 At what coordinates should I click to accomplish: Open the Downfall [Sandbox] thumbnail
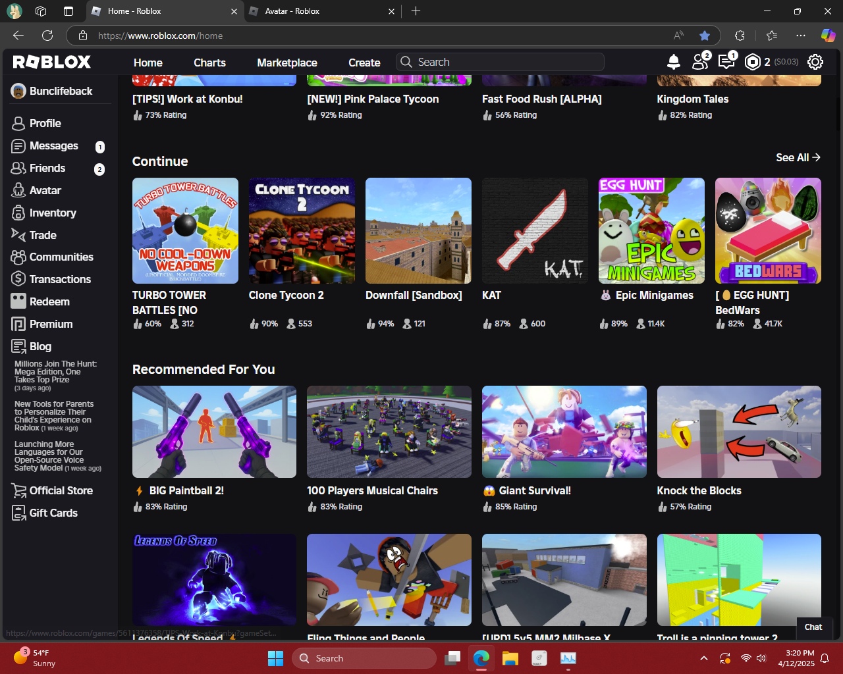tap(418, 230)
